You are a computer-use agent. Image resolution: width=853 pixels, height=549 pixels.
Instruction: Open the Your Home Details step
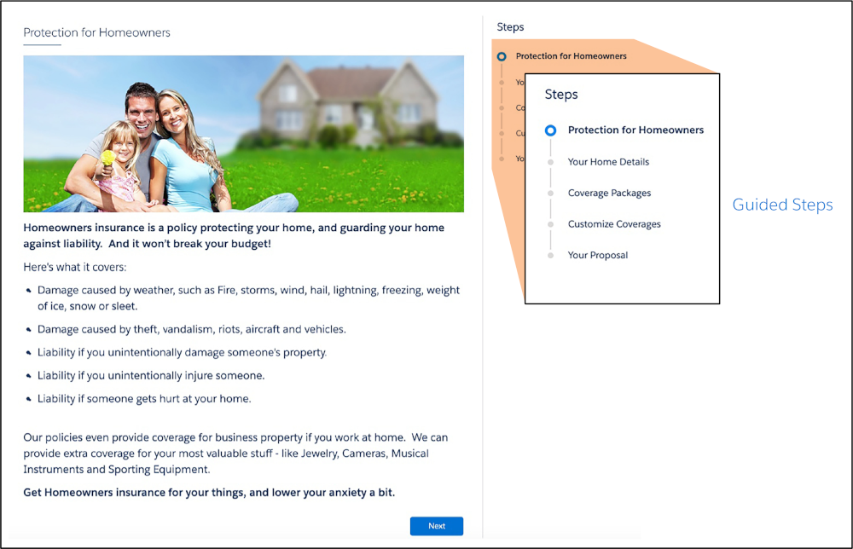click(x=608, y=162)
